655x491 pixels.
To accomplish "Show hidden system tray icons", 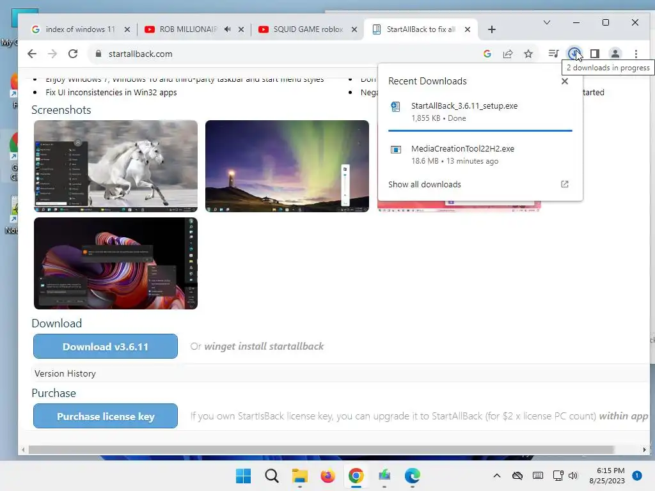I will click(496, 476).
